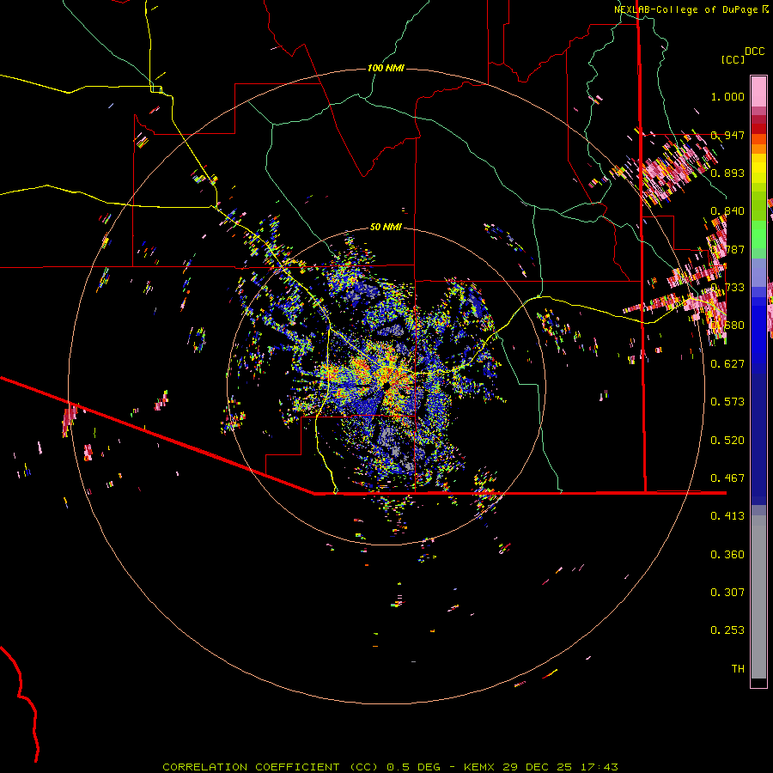Click the DCC label above the color scale
The image size is (773, 773).
click(755, 52)
